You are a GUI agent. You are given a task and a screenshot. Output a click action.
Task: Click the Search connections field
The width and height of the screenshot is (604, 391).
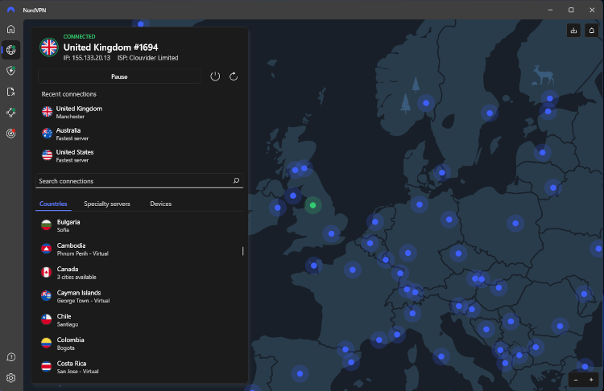point(139,181)
